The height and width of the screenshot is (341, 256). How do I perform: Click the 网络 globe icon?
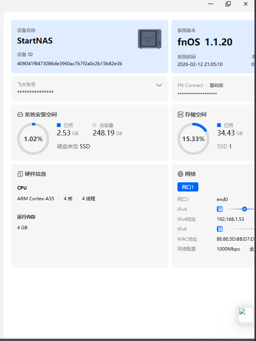(180, 174)
